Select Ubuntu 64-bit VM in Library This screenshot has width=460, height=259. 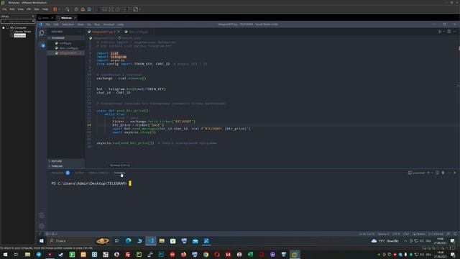(x=22, y=32)
